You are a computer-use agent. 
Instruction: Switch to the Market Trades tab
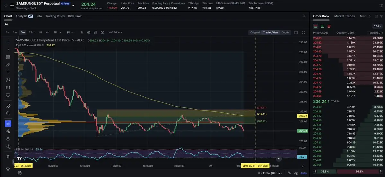click(x=344, y=16)
